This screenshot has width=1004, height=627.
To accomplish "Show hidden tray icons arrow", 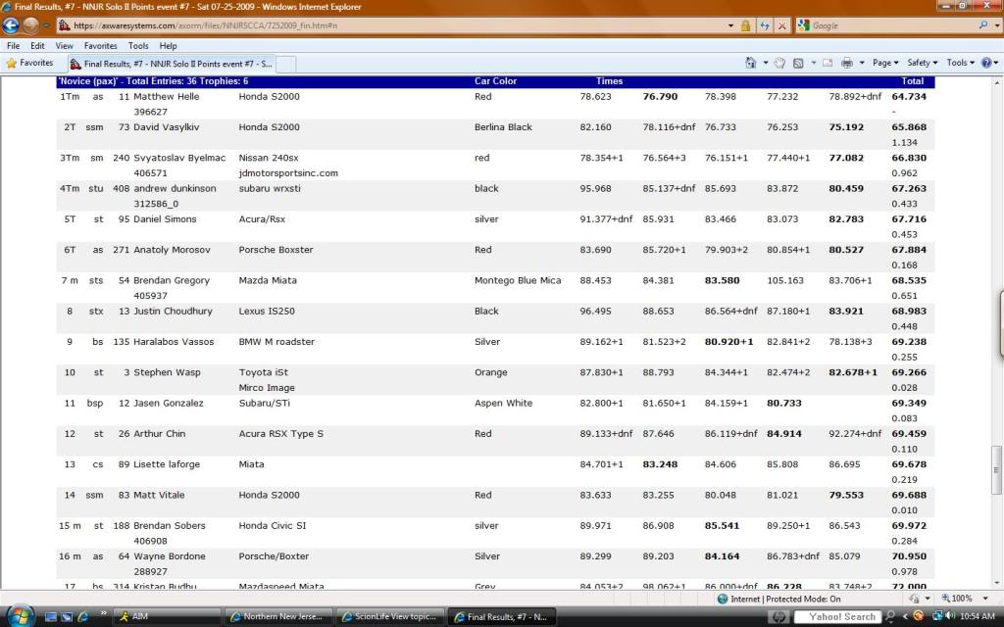I will [905, 616].
